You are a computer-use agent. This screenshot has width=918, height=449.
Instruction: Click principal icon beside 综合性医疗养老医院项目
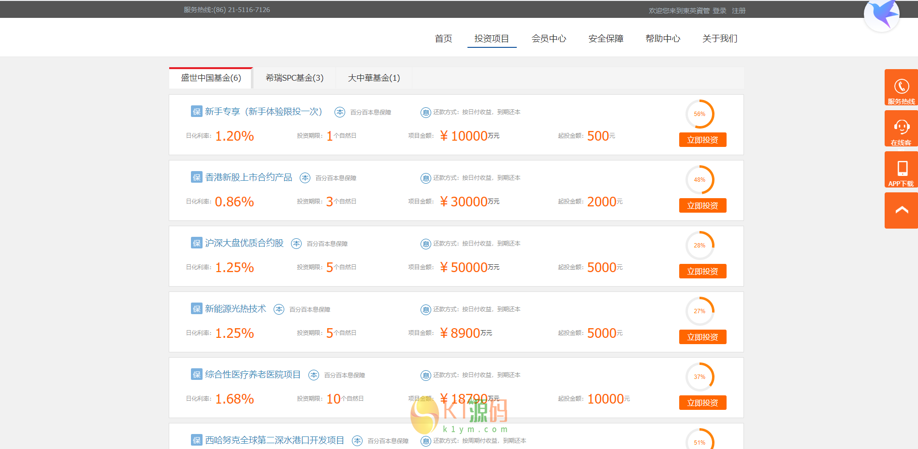pos(314,375)
